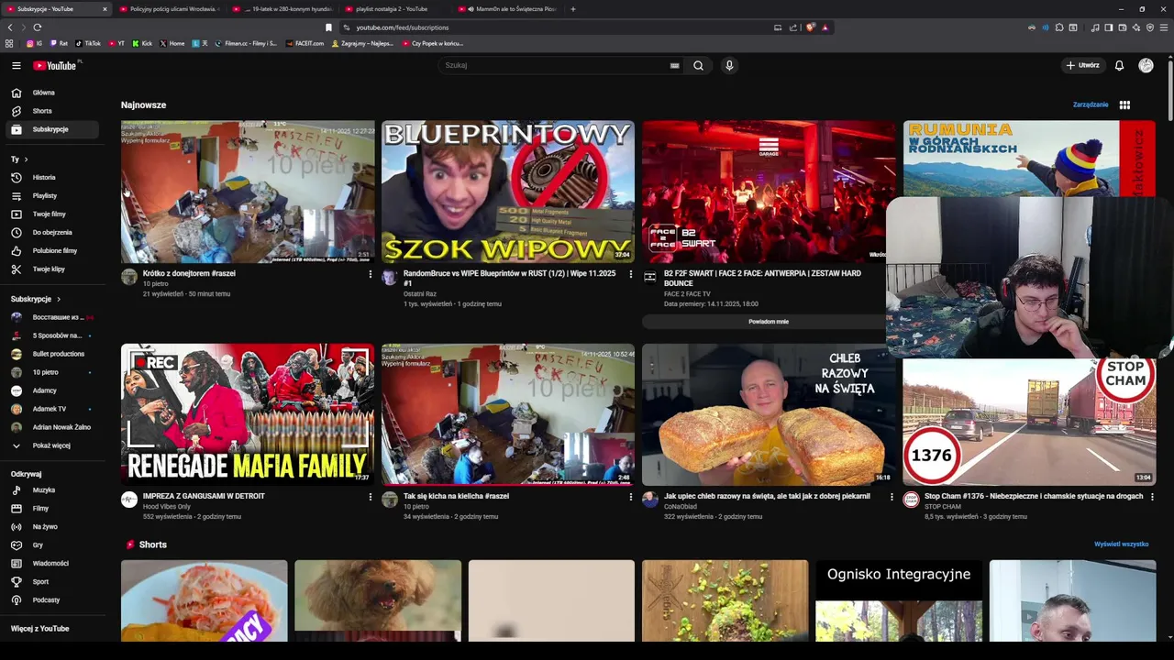
Task: Open Muzyka under Odkrywaj
Action: click(x=50, y=489)
